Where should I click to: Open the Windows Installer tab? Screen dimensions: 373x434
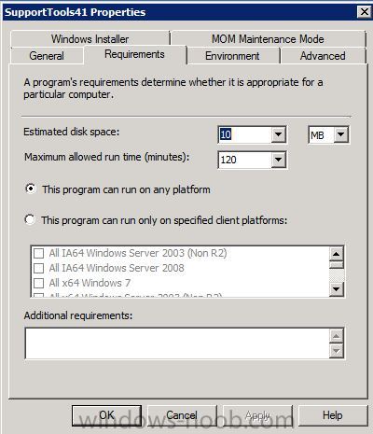(x=90, y=39)
